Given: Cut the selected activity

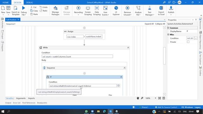Looking at the screenshot, I should coord(33,7).
